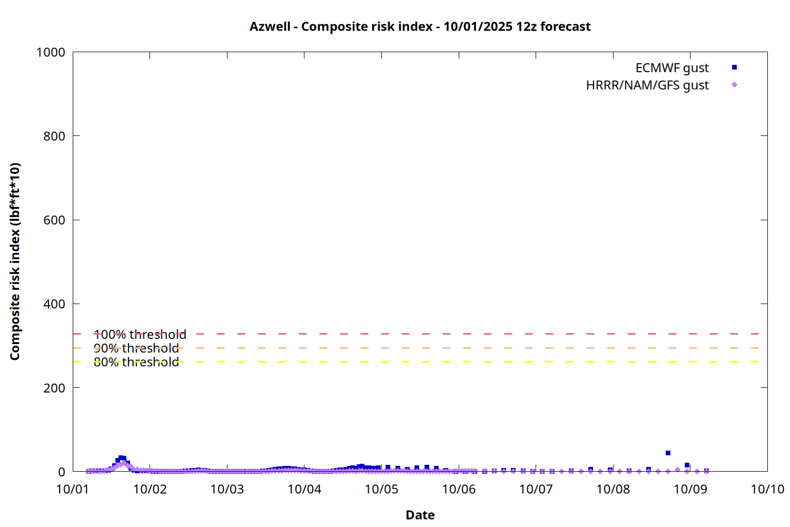
Task: Click the Date x-axis title
Action: pos(420,515)
